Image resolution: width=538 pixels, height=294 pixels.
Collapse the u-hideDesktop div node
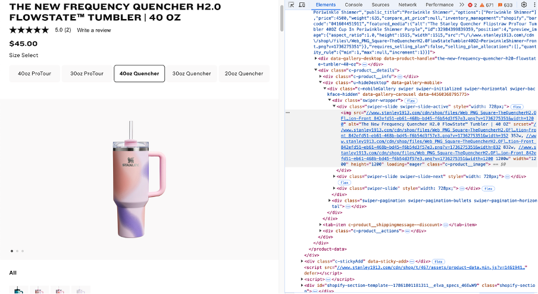coord(320,83)
